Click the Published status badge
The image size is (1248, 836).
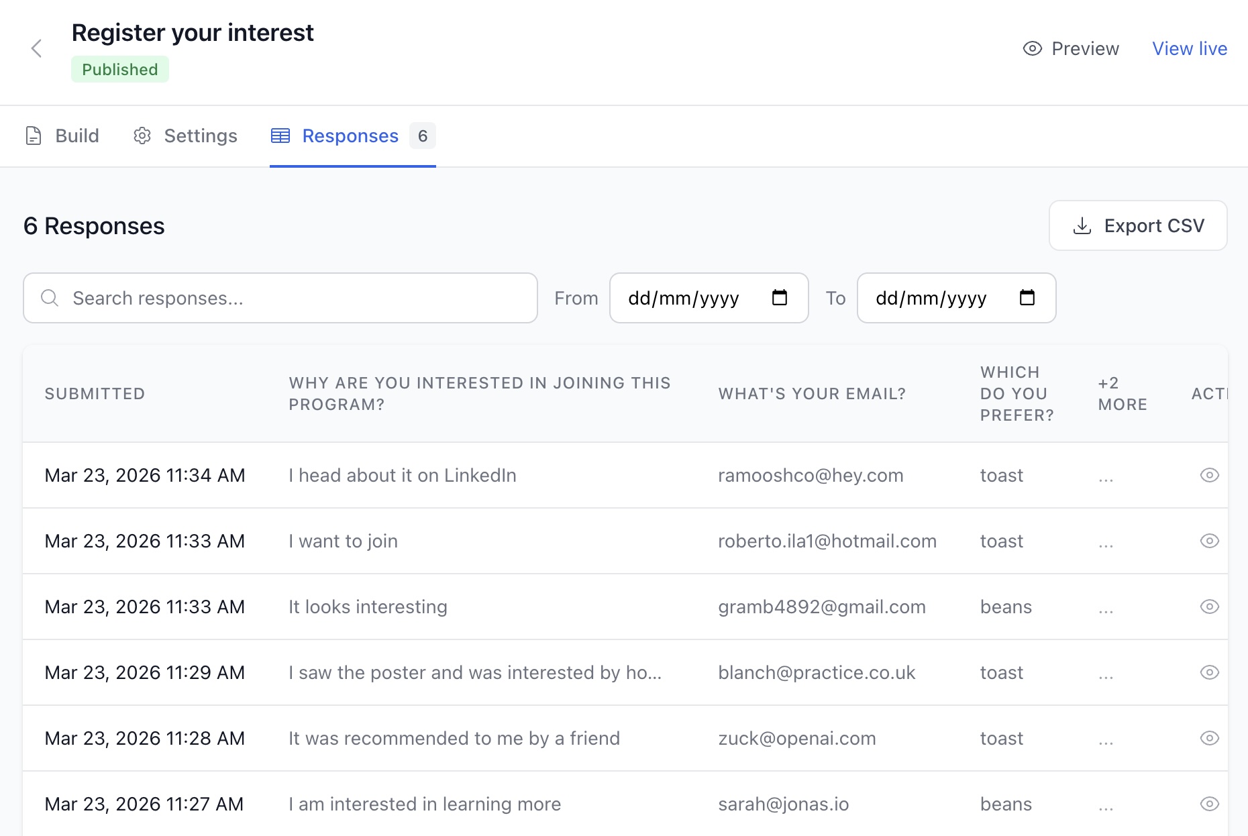(119, 68)
